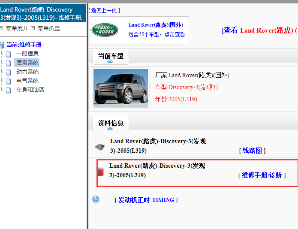Image resolution: width=298 pixels, height=229 pixels.
Task: Click the Land Rover oval logo
Action: pos(105,30)
